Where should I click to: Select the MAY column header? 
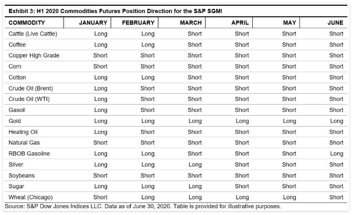coord(289,22)
